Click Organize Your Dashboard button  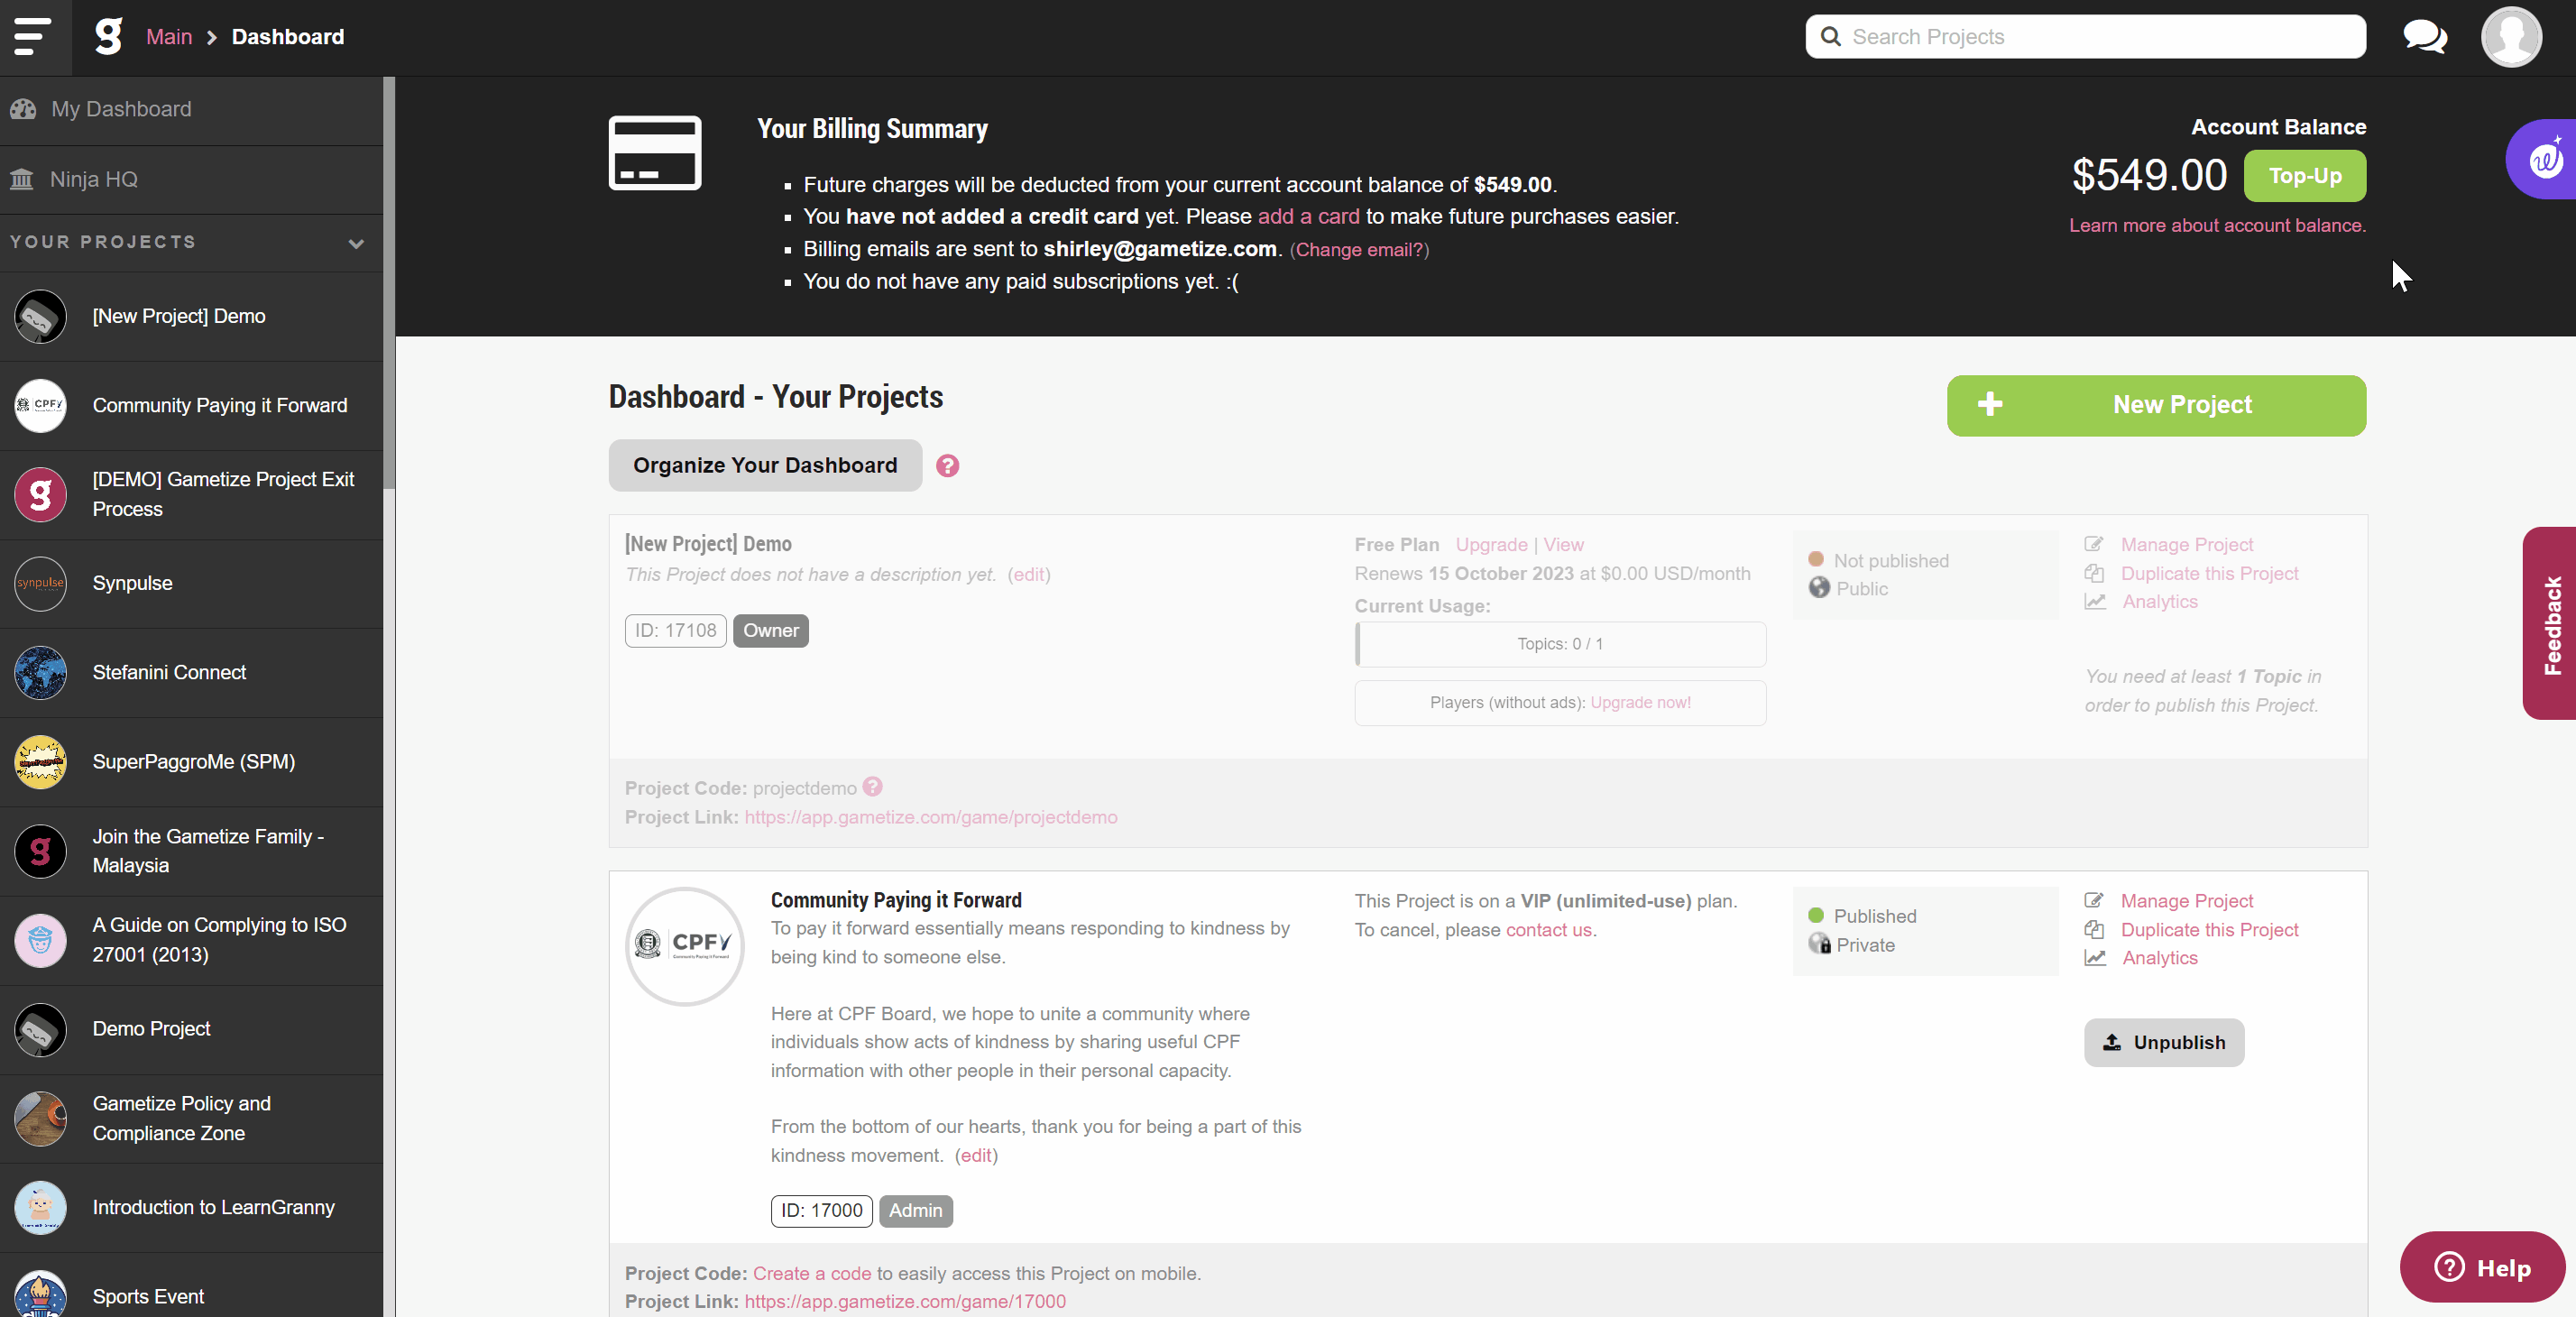point(765,466)
